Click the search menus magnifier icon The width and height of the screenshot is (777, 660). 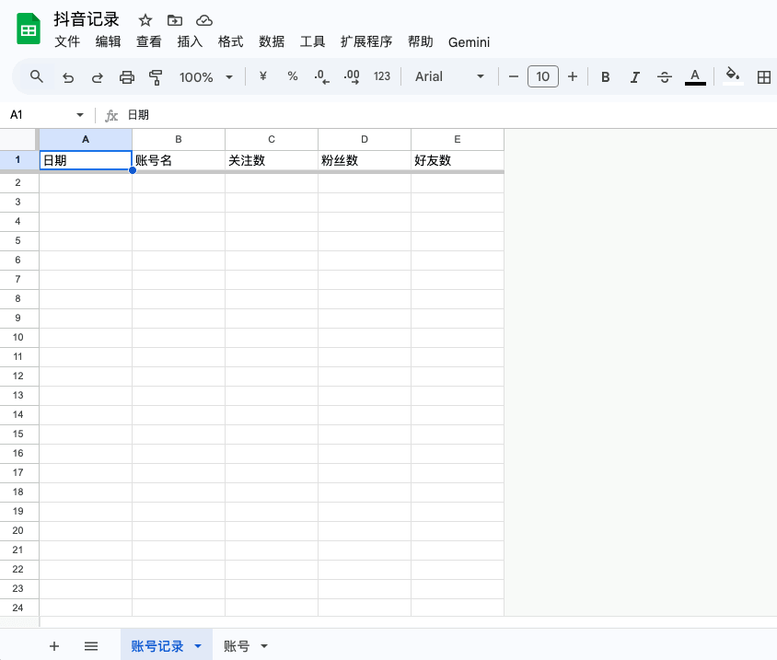pyautogui.click(x=37, y=76)
